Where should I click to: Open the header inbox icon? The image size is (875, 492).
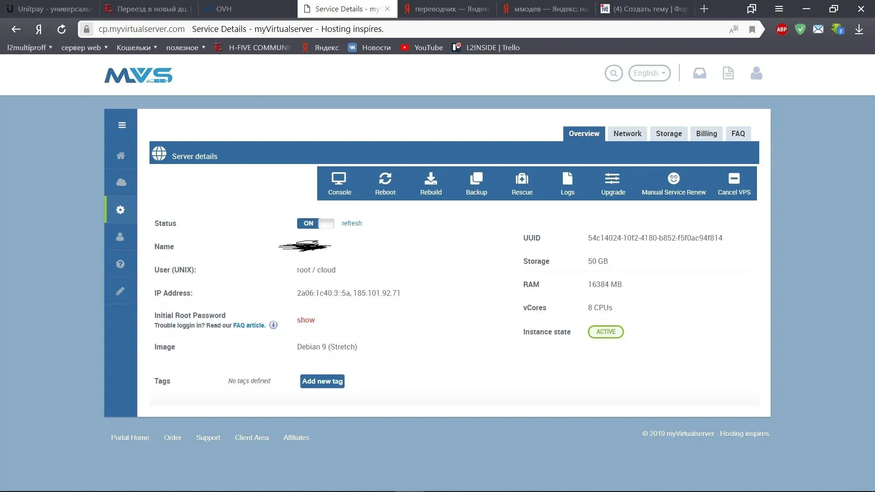point(700,73)
